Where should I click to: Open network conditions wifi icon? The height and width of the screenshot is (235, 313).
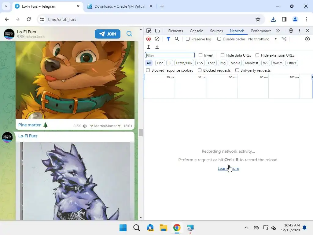coord(284,39)
